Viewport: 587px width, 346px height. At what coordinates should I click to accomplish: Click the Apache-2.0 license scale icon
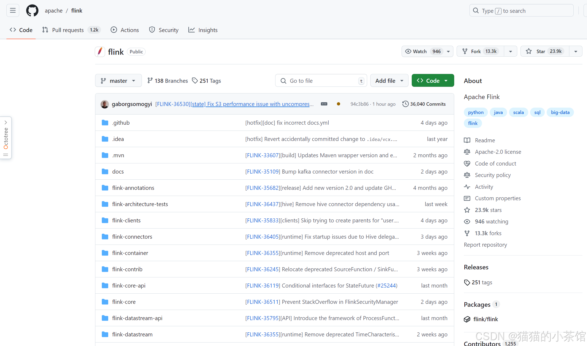pyautogui.click(x=467, y=152)
